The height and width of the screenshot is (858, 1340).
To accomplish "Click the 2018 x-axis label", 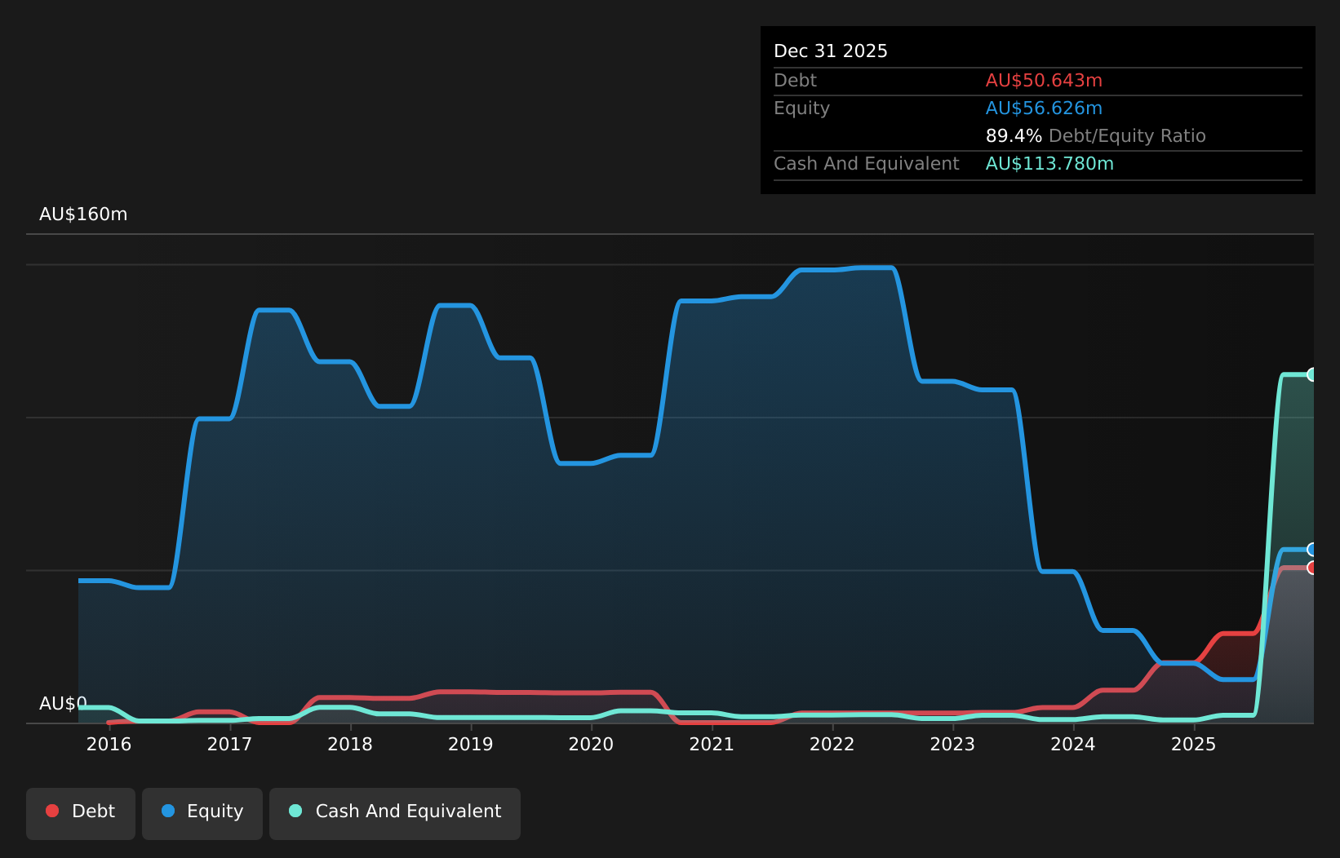I will coord(350,744).
